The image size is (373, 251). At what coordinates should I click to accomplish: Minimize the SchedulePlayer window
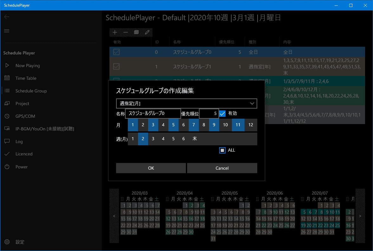click(x=336, y=5)
